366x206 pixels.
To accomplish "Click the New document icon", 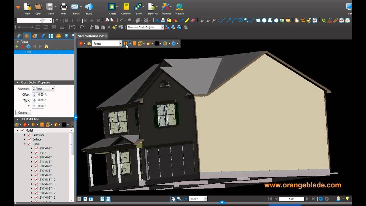I will (27, 7).
